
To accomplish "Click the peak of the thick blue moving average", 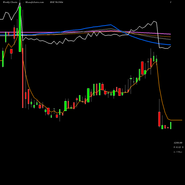I will click(111, 25).
